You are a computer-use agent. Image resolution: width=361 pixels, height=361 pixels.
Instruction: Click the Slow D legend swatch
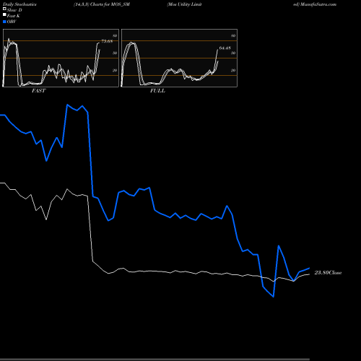(4, 9)
